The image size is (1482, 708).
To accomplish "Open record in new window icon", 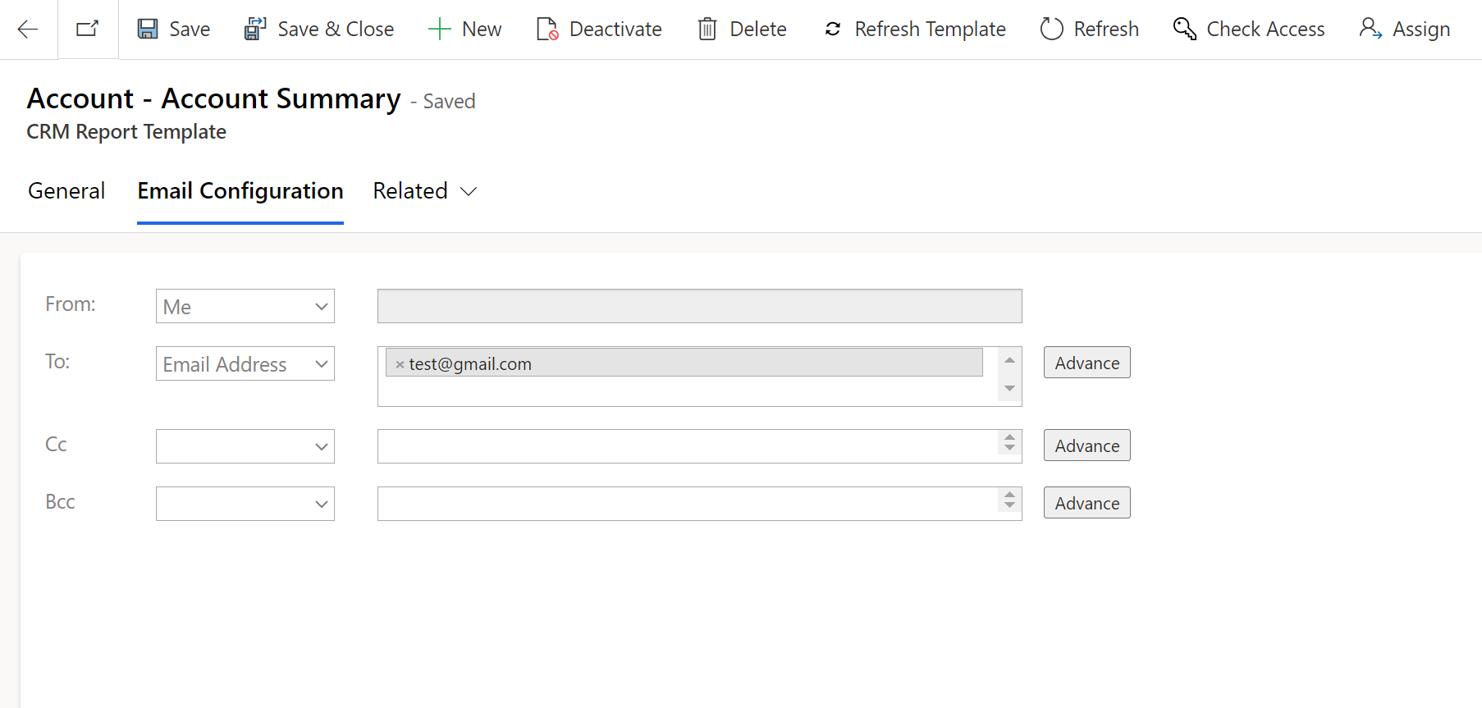I will [x=88, y=30].
